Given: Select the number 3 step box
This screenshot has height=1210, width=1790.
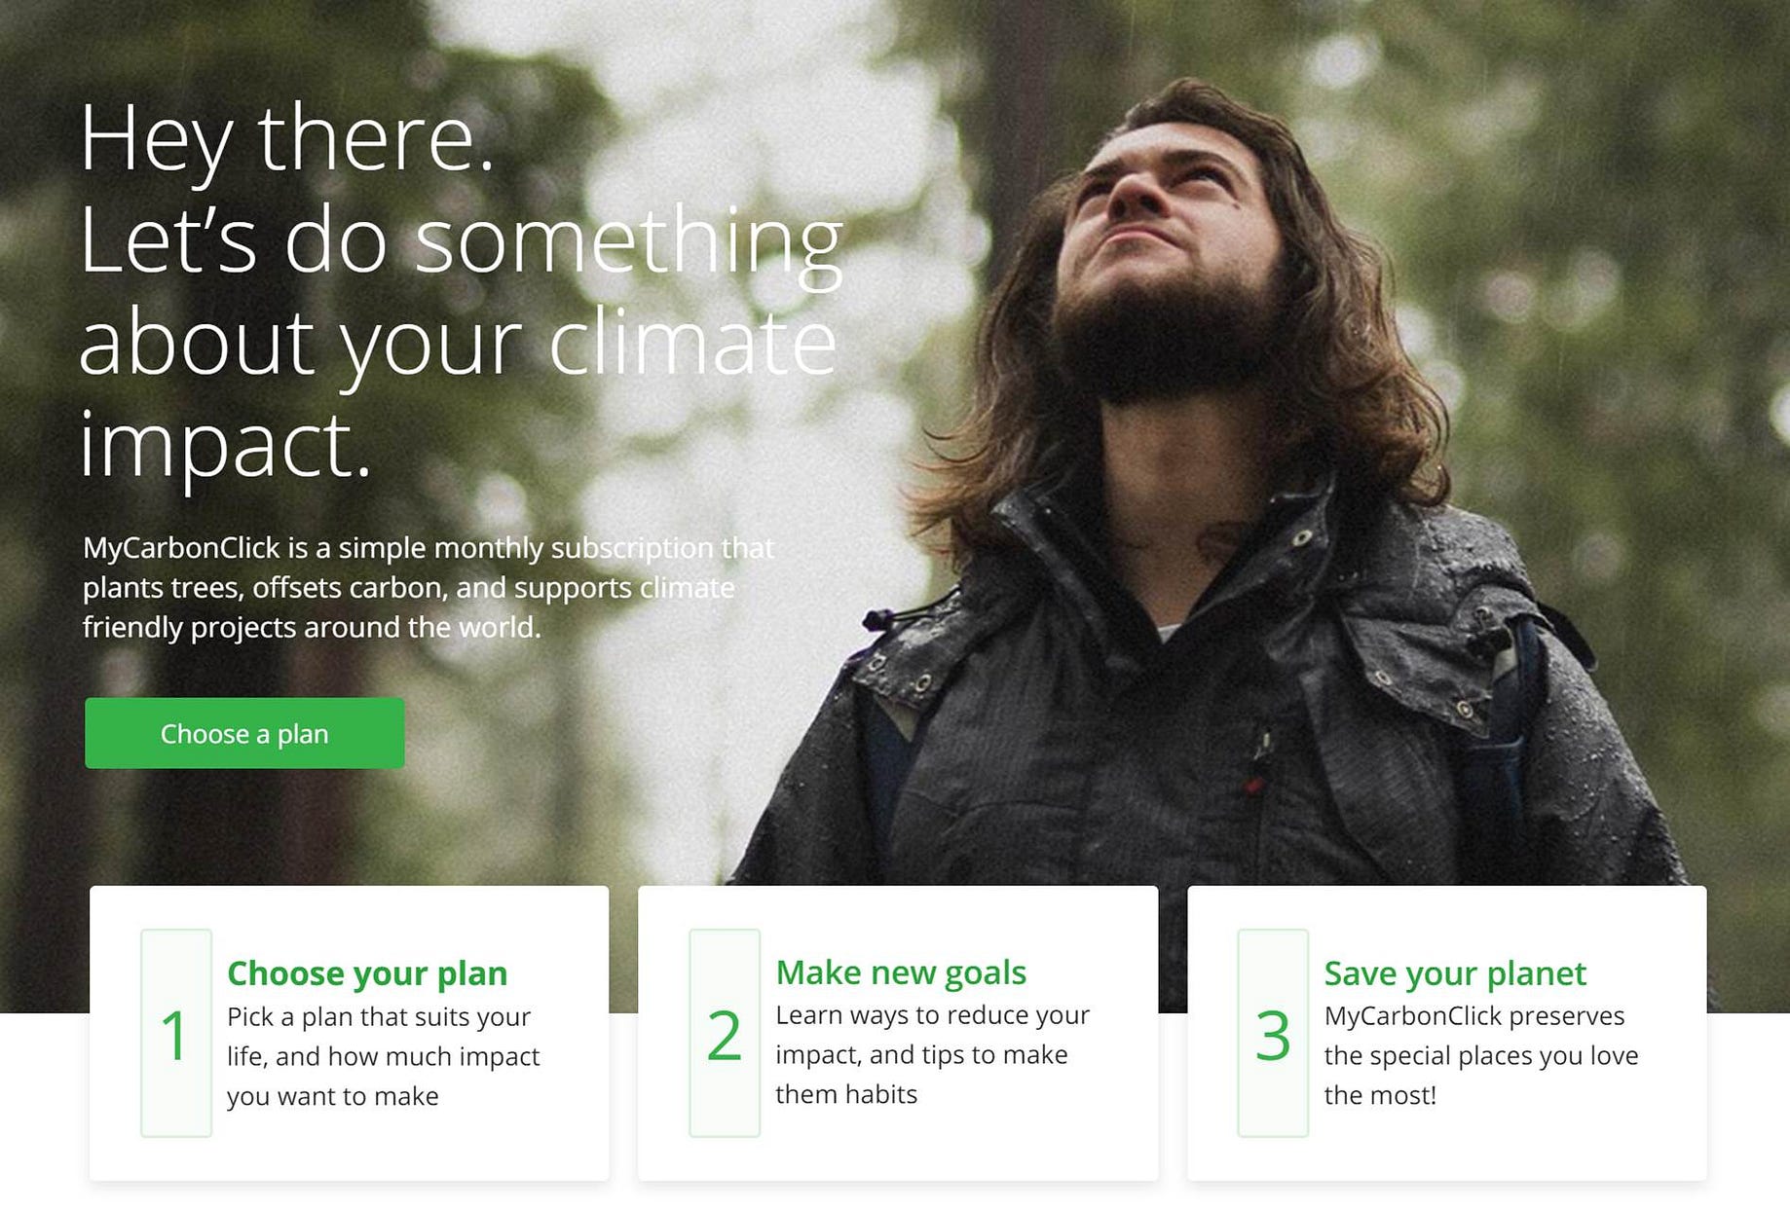Looking at the screenshot, I should coord(1273,1033).
